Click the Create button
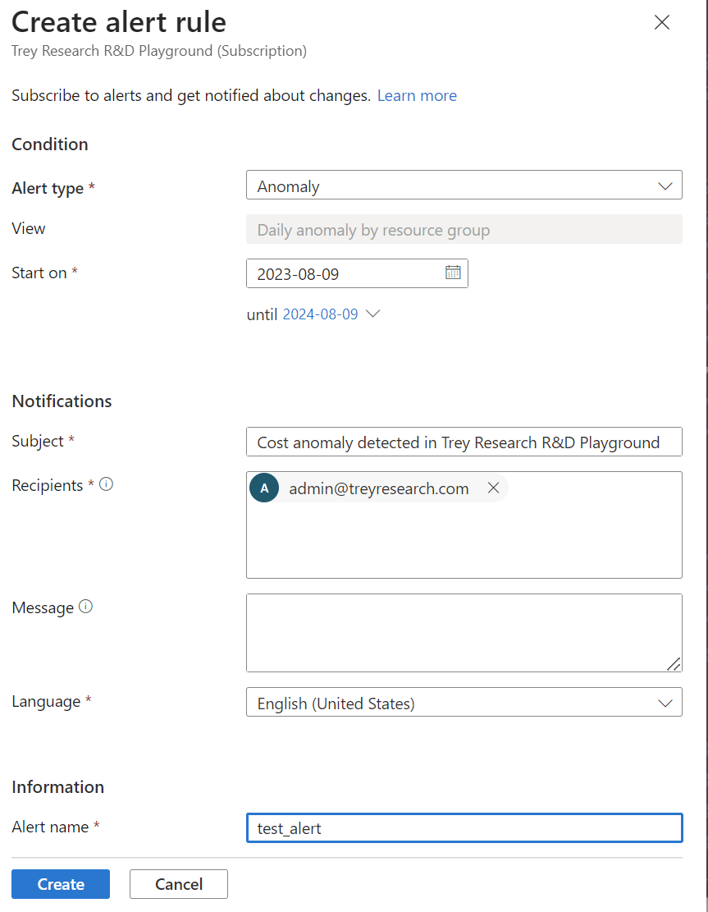This screenshot has height=912, width=708. pos(61,884)
